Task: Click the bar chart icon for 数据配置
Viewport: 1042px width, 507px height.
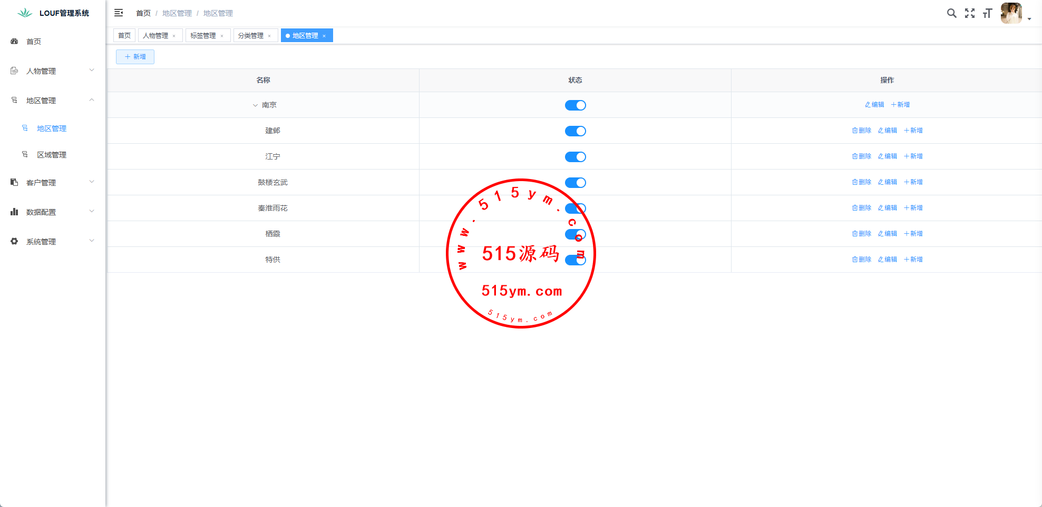Action: tap(14, 212)
